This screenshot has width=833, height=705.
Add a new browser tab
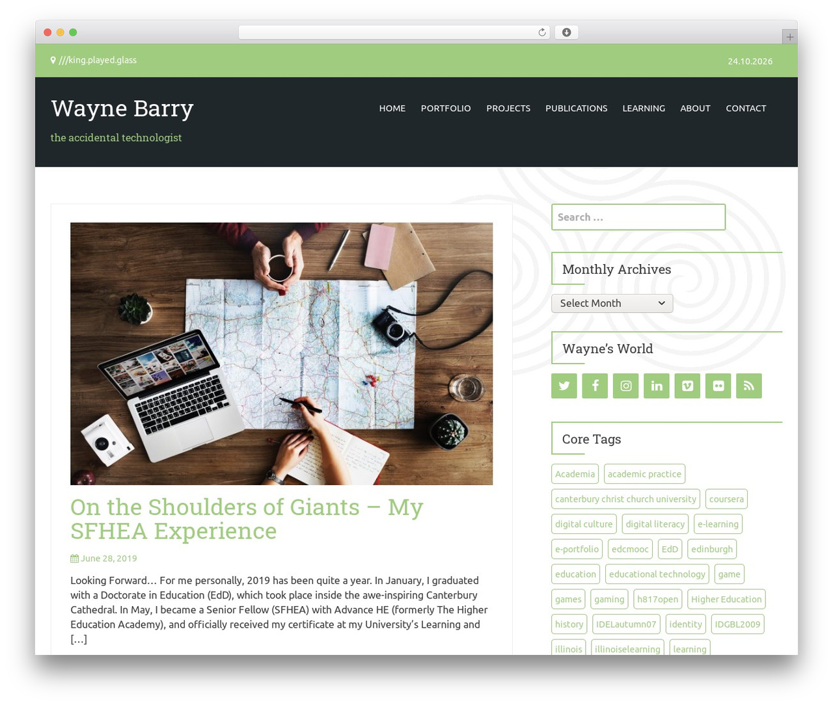pyautogui.click(x=789, y=37)
